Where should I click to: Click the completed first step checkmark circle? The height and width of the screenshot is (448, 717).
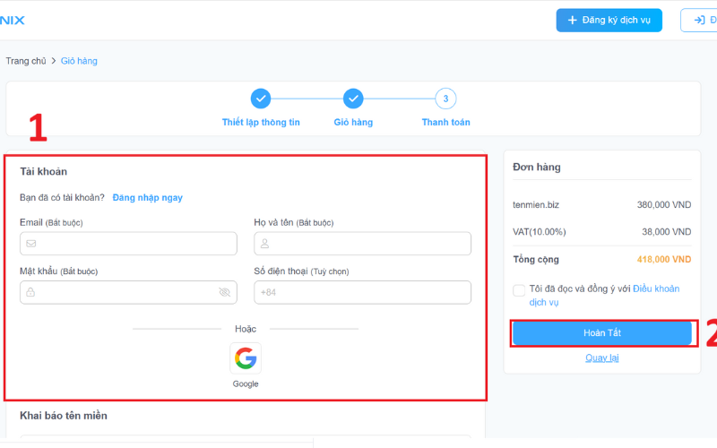260,99
